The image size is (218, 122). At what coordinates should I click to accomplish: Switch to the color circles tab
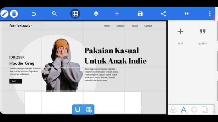(x=173, y=110)
